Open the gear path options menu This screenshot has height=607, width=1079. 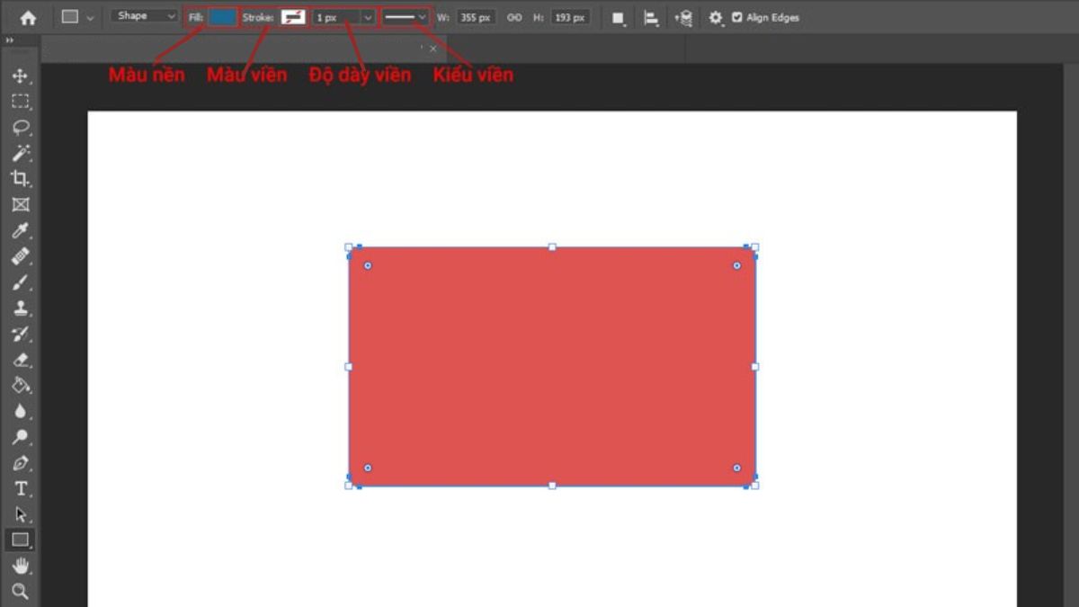716,18
